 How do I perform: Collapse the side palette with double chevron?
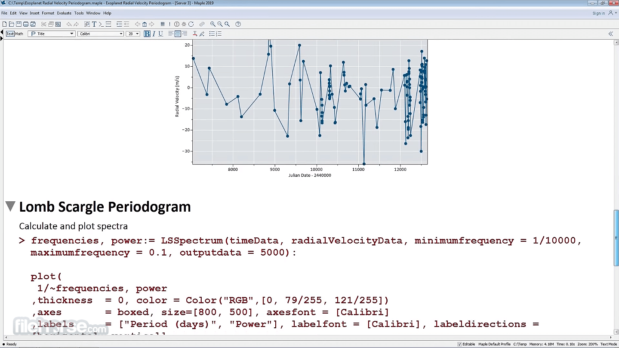(610, 34)
